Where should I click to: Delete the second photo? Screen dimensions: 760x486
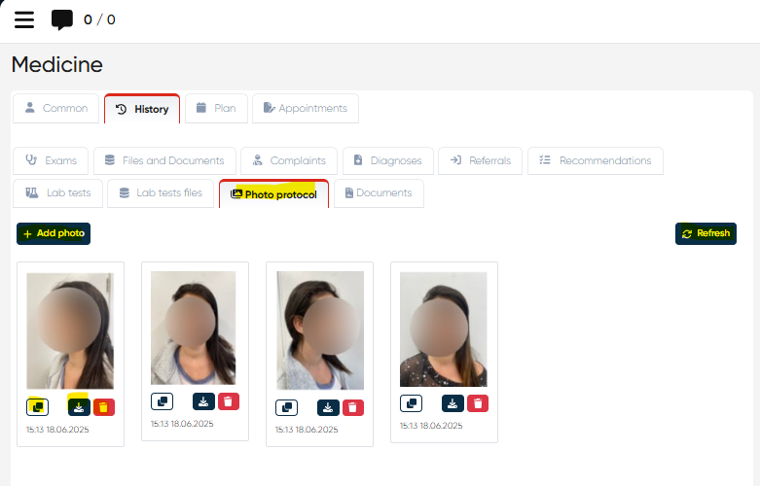(x=228, y=401)
